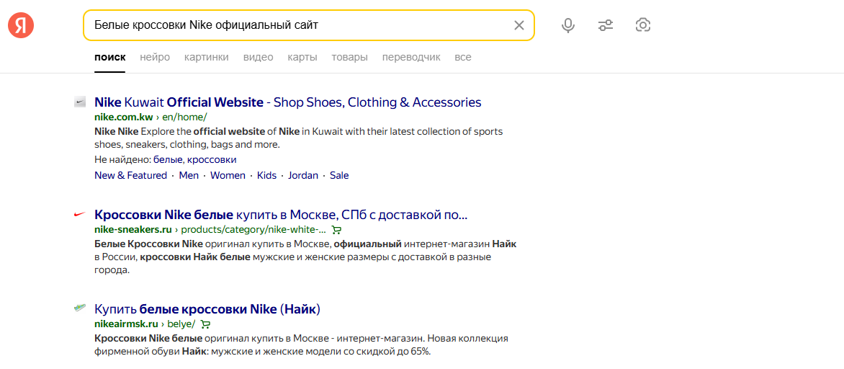The width and height of the screenshot is (844, 369).
Task: Click inside the search input field
Action: click(x=295, y=25)
